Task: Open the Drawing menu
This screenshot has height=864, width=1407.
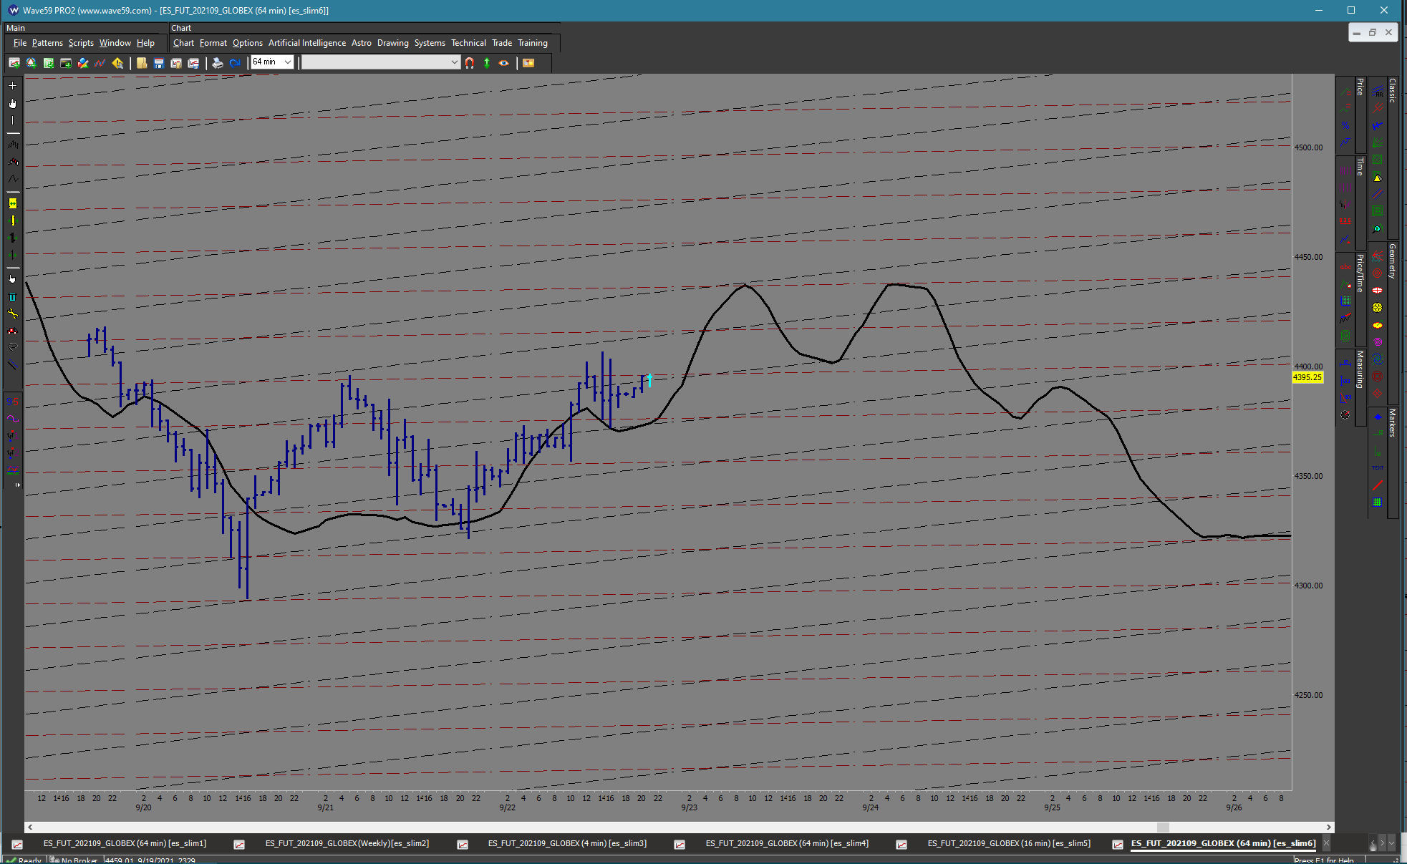Action: pyautogui.click(x=393, y=43)
